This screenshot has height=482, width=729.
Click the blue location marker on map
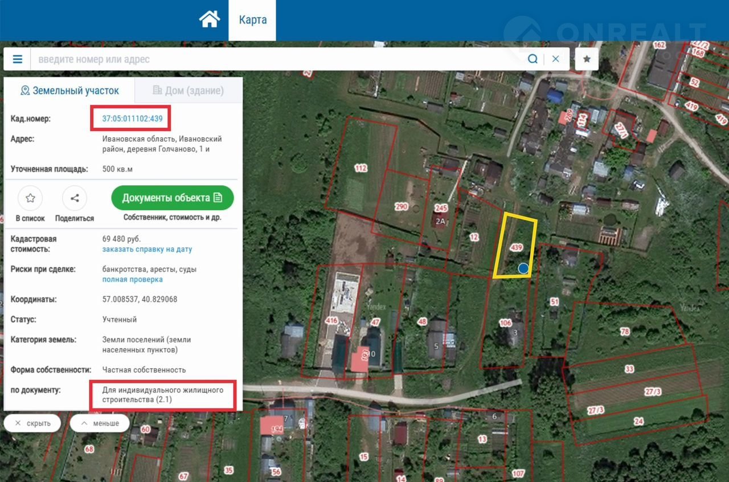point(523,268)
